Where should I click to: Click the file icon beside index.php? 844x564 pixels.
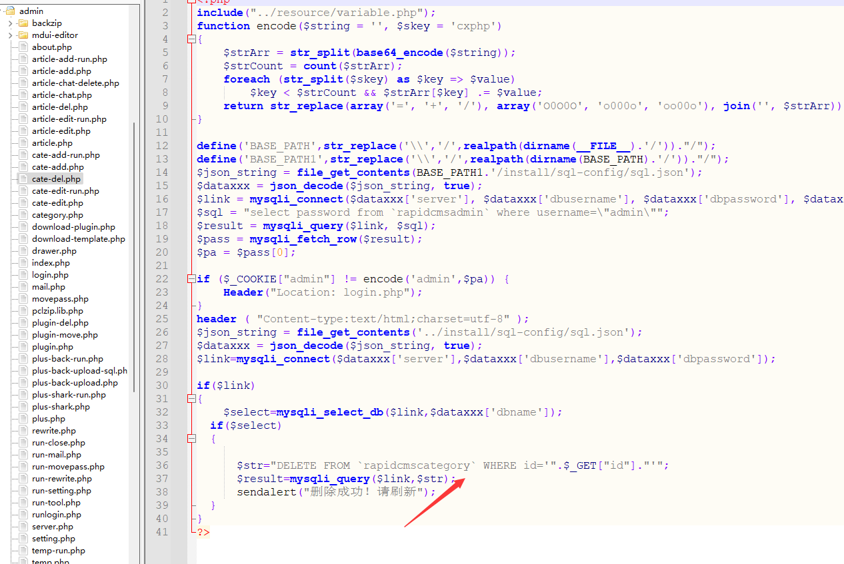(x=23, y=263)
